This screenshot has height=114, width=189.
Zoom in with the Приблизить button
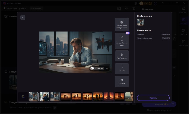click(122, 56)
